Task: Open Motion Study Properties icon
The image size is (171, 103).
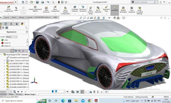Action: pos(106,92)
